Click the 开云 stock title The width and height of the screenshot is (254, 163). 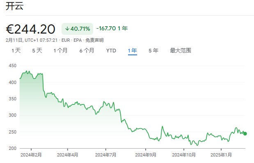[15, 6]
